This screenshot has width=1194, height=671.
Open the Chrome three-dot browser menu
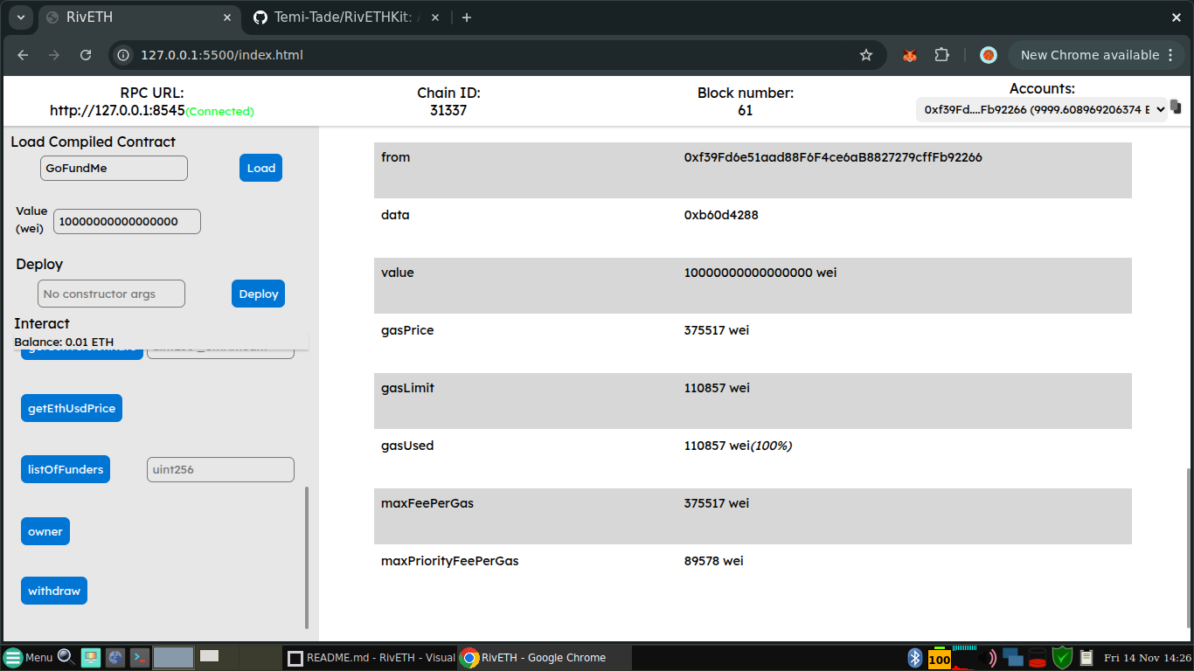[x=1170, y=54]
